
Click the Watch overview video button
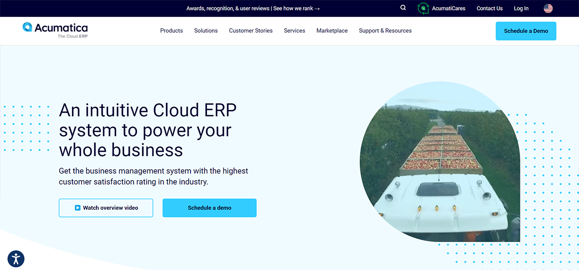point(106,208)
